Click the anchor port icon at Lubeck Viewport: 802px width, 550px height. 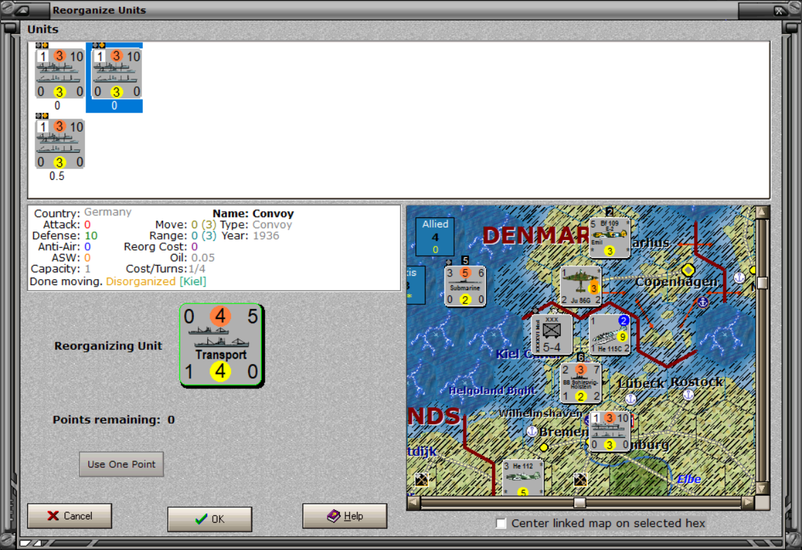click(x=631, y=399)
